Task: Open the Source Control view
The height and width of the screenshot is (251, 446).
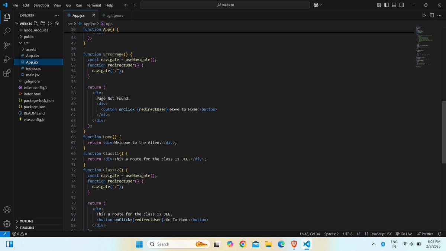Action: [7, 45]
